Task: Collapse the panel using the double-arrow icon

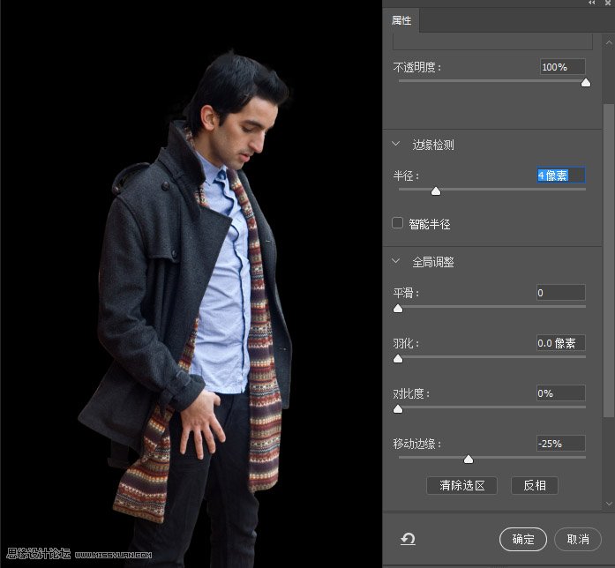Action: click(x=592, y=4)
